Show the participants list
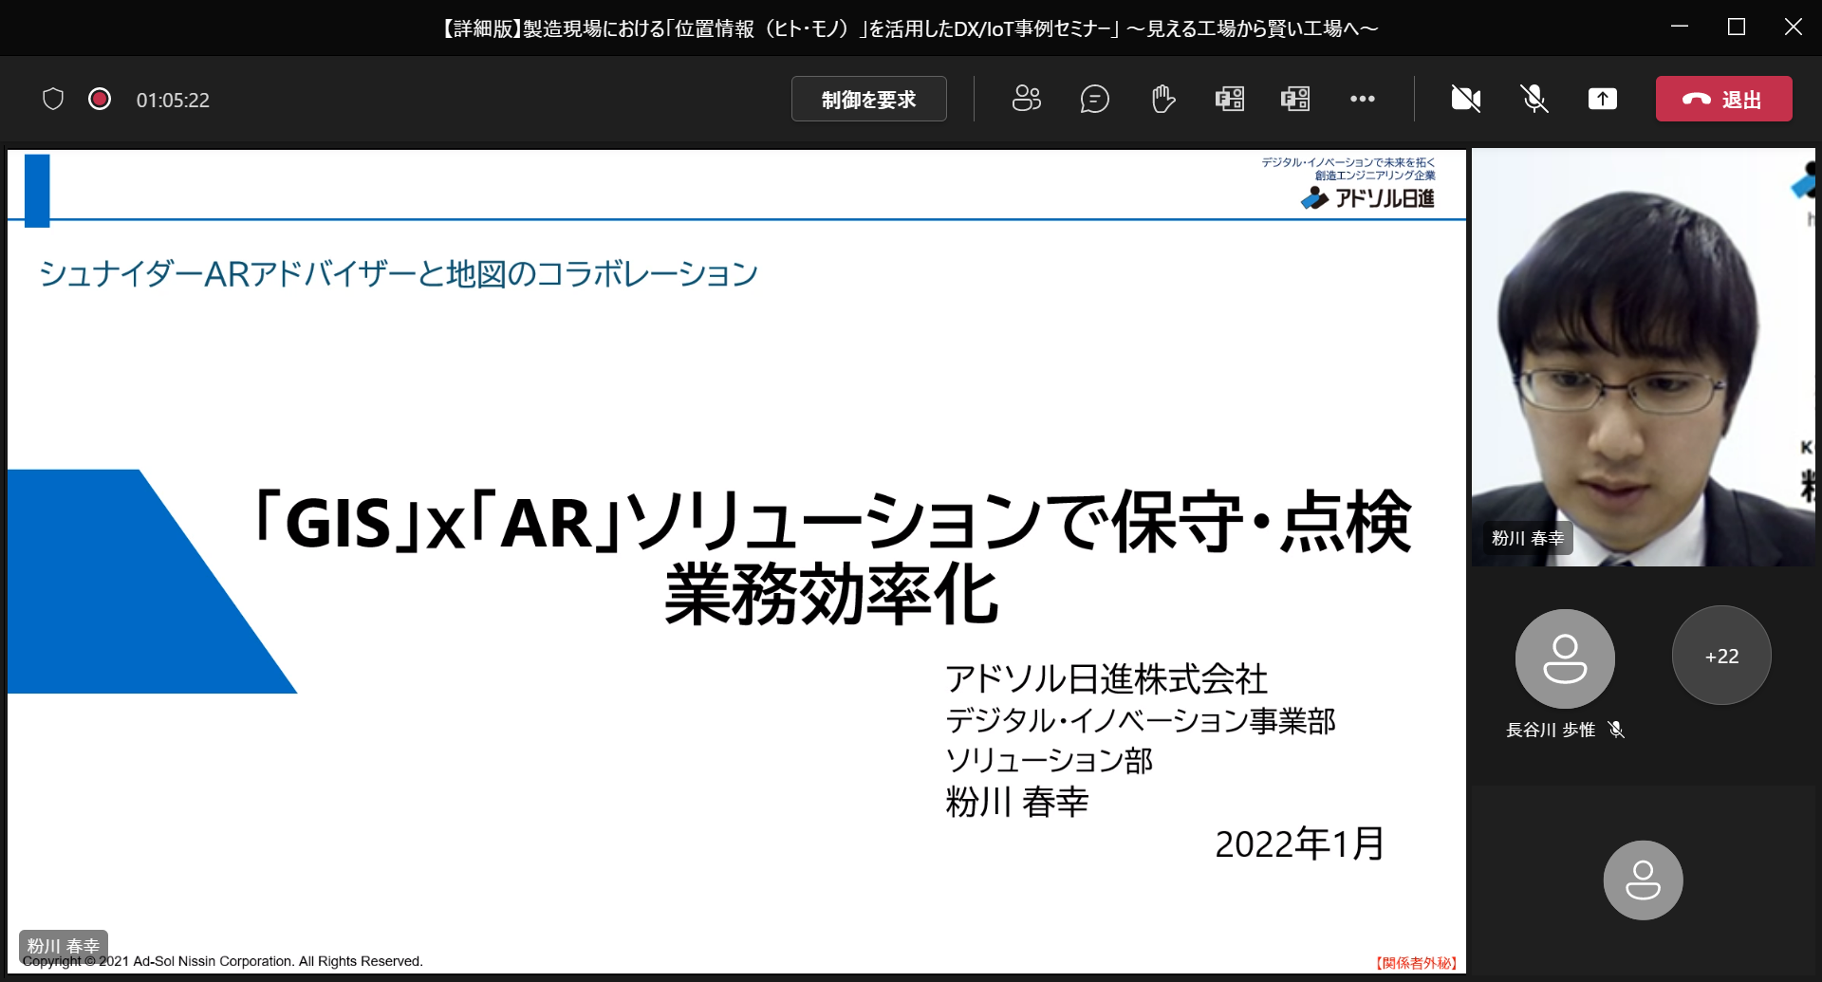1822x982 pixels. coord(1026,99)
